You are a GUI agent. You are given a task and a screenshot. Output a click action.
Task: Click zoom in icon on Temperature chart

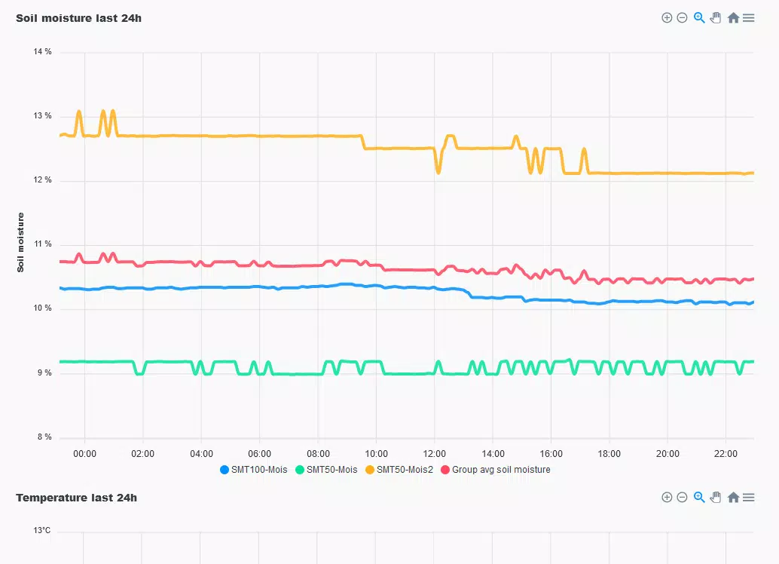pyautogui.click(x=667, y=498)
